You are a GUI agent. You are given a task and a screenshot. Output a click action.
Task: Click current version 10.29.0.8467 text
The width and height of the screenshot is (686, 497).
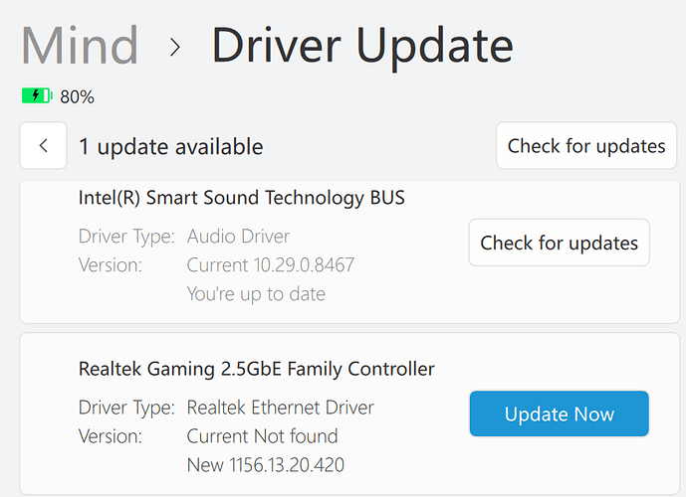(271, 265)
